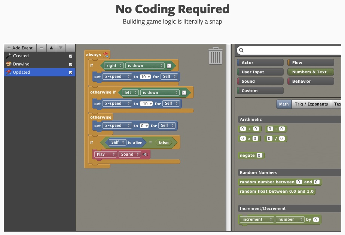
Task: Open the Numbers & Text category
Action: pos(310,72)
